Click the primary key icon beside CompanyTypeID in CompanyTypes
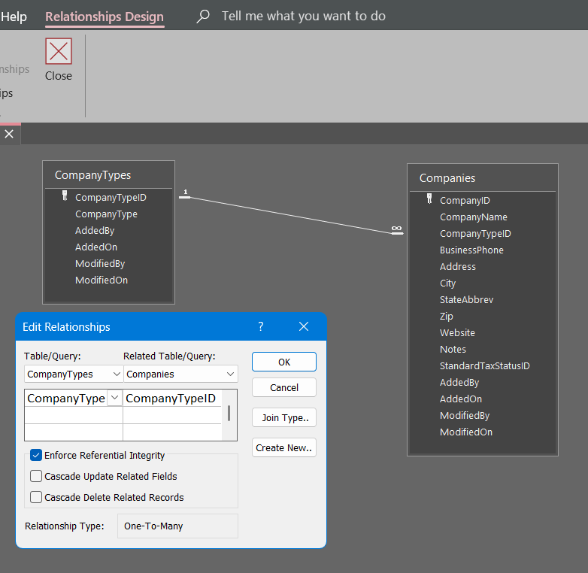This screenshot has height=573, width=588. [65, 196]
